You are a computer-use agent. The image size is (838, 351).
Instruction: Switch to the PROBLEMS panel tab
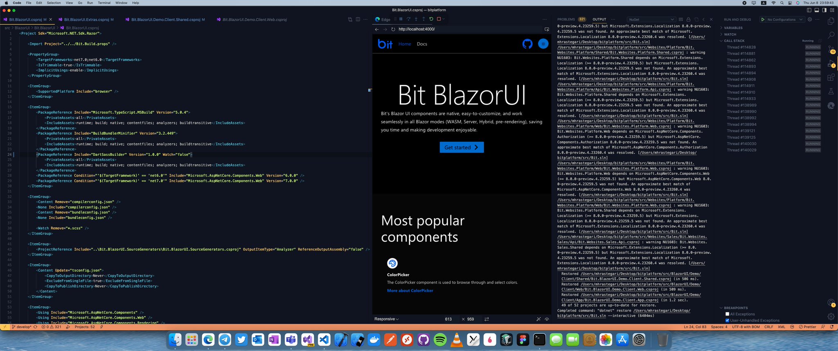click(566, 19)
